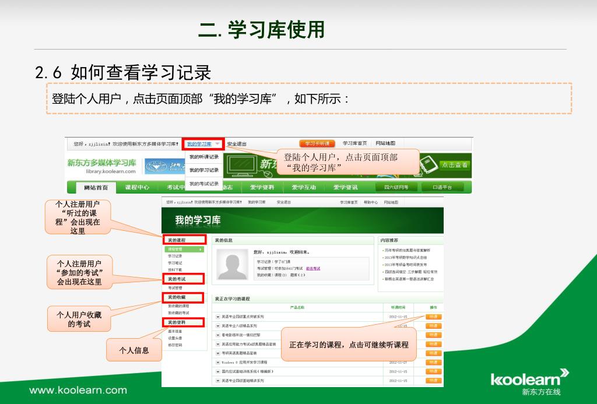Open the 我的课程 sidebar section
The image size is (597, 404).
click(185, 240)
